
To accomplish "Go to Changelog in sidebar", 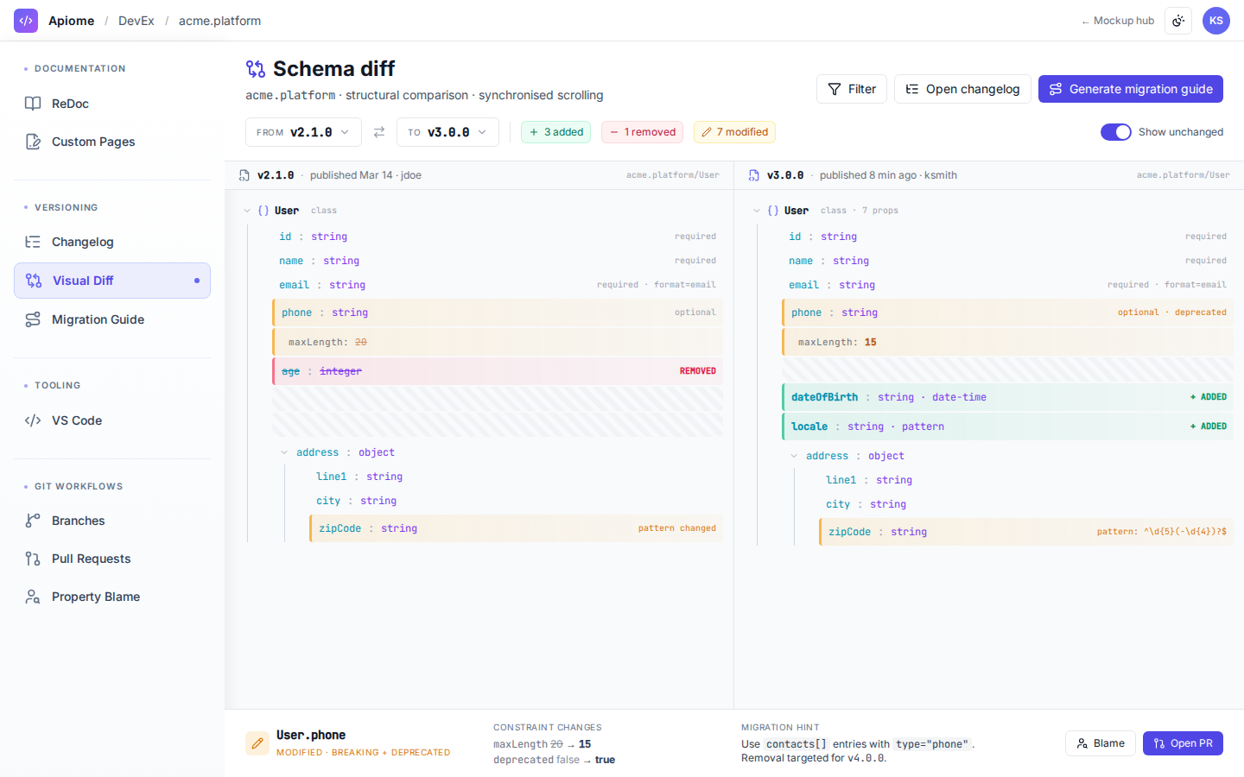I will (112, 242).
